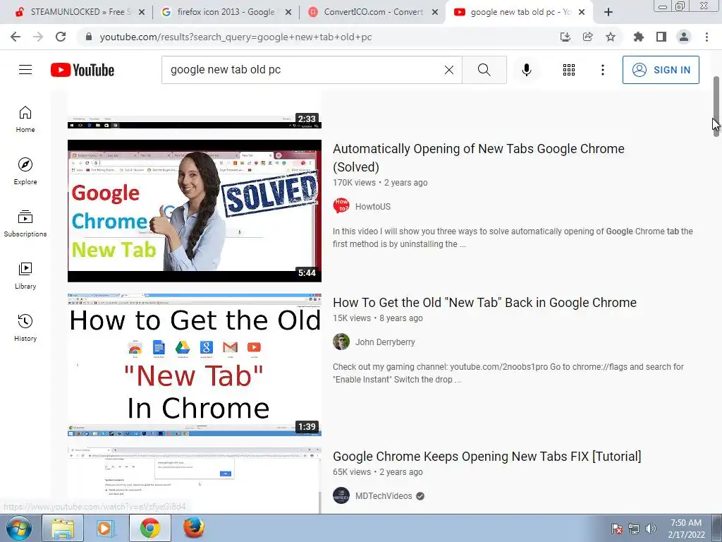This screenshot has height=542, width=722.
Task: Switch to the ConvertICO.com tab
Action: [x=373, y=12]
